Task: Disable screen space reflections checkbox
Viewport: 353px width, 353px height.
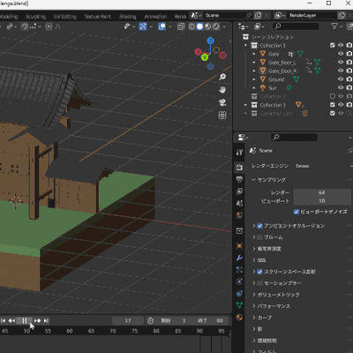Action: 259,272
